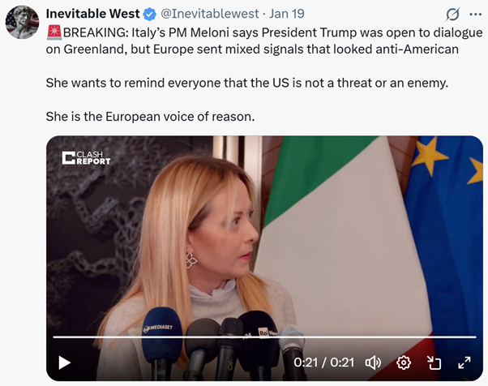Click the tweet text about Greenland dialogue

[264, 41]
